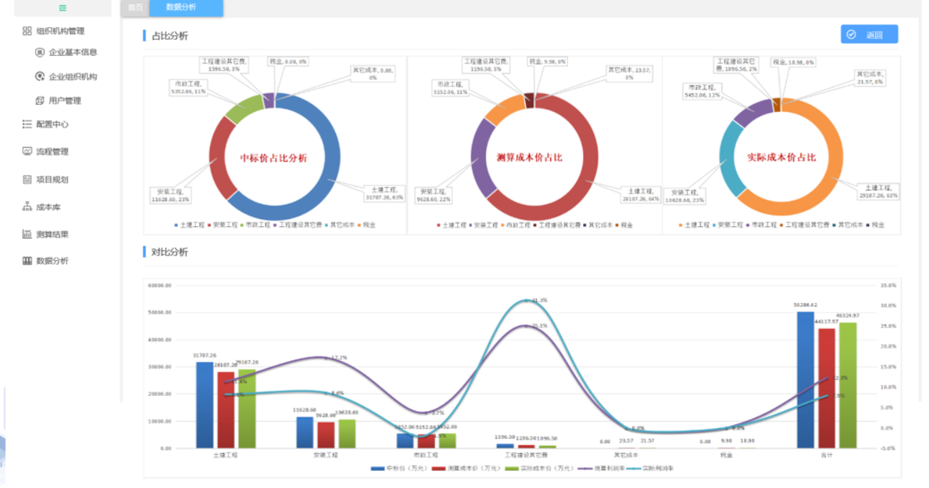This screenshot has width=929, height=488.
Task: Switch to the 首页 tab
Action: [135, 7]
